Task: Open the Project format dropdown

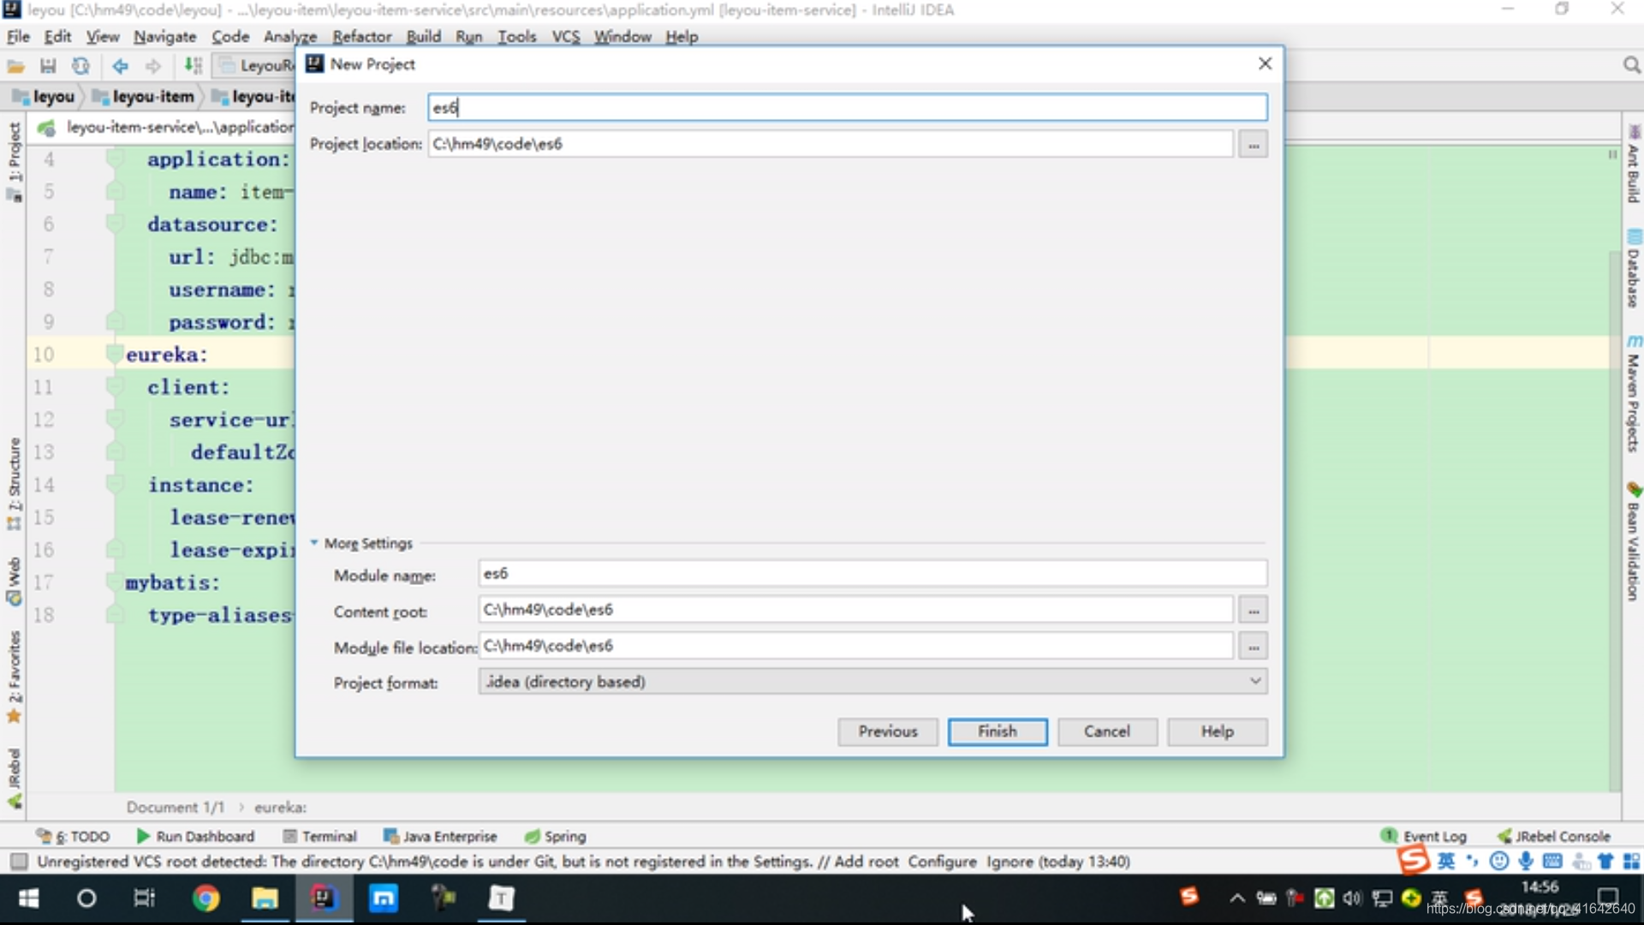Action: [x=872, y=682]
